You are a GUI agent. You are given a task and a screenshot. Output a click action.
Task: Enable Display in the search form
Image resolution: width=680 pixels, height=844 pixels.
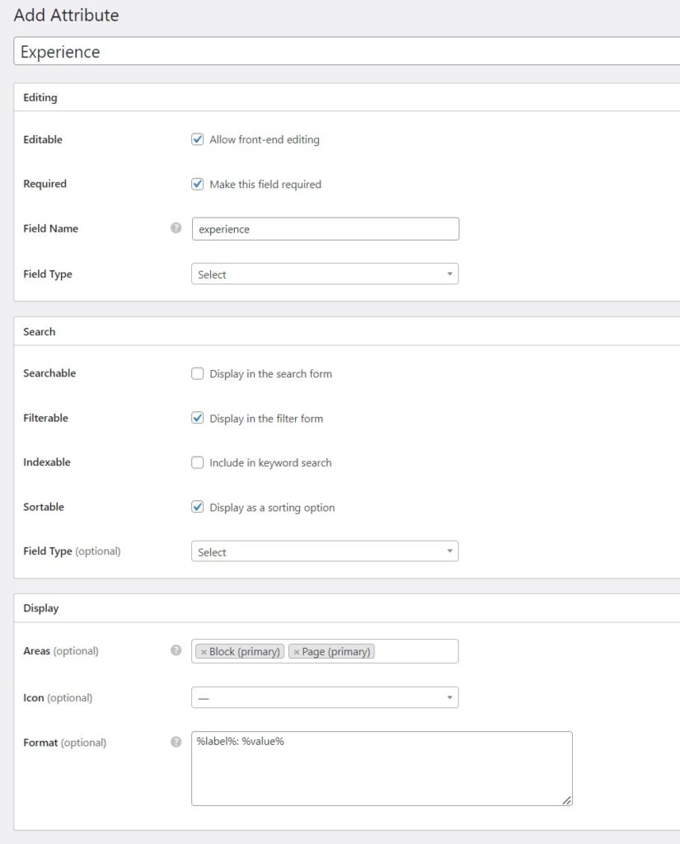click(197, 373)
